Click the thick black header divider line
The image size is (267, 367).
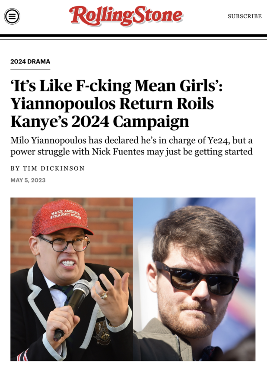click(x=133, y=35)
